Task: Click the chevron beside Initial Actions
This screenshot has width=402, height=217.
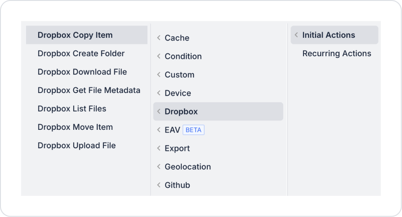Action: pos(296,35)
